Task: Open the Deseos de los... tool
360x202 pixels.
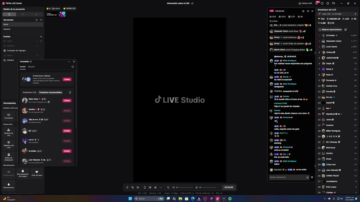Action: pos(9,132)
